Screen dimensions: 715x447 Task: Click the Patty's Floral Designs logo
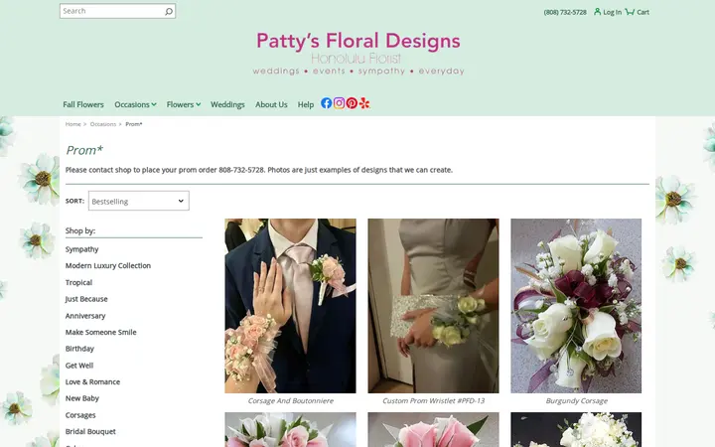358,53
